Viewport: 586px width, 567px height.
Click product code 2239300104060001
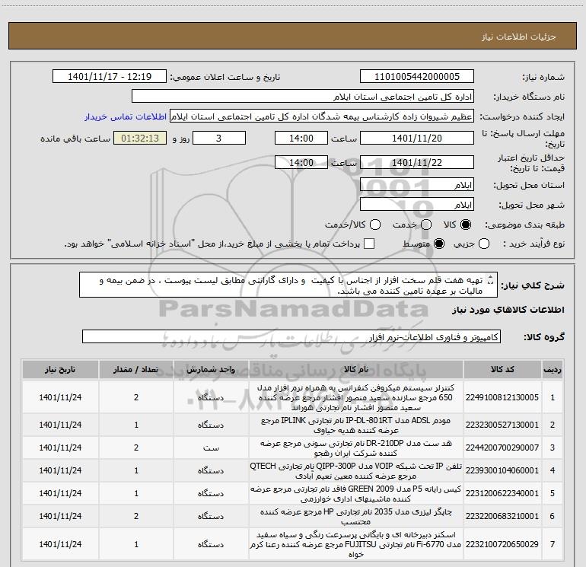point(502,470)
